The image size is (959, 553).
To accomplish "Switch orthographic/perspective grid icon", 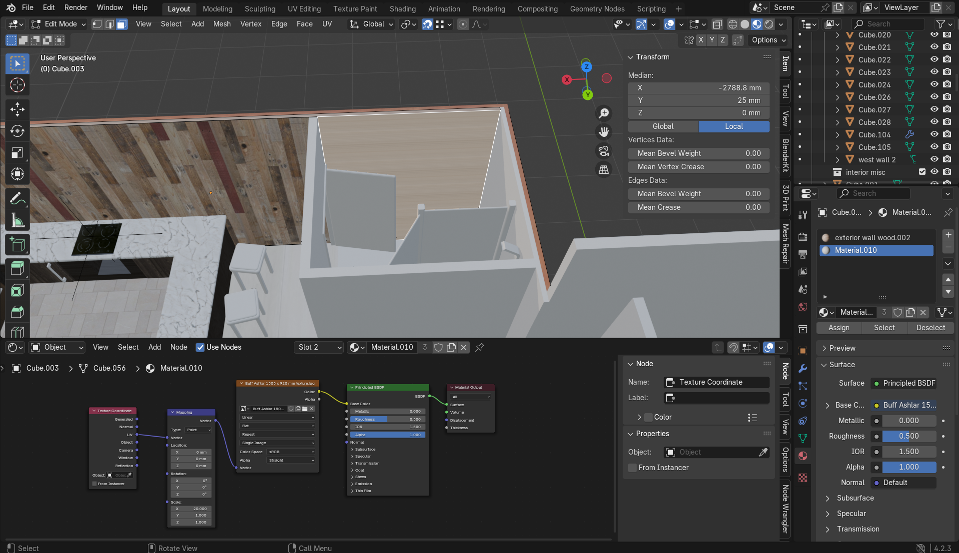I will pyautogui.click(x=604, y=170).
